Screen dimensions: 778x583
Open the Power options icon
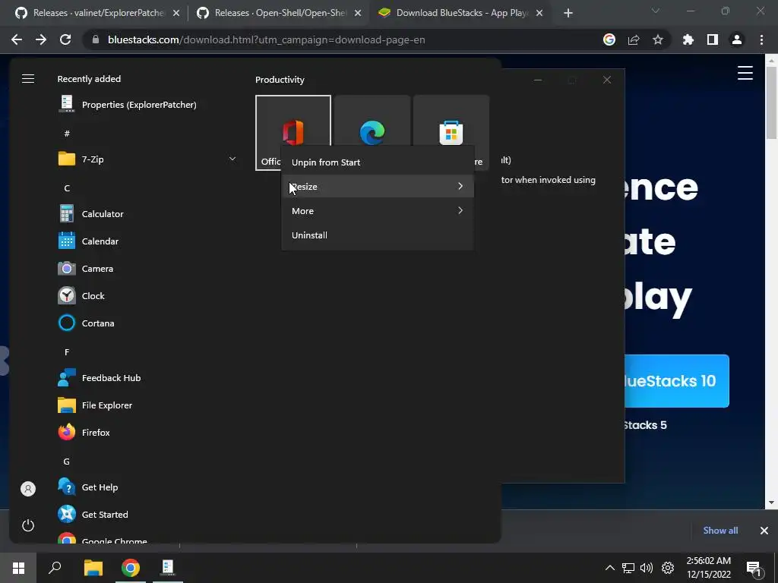[28, 525]
